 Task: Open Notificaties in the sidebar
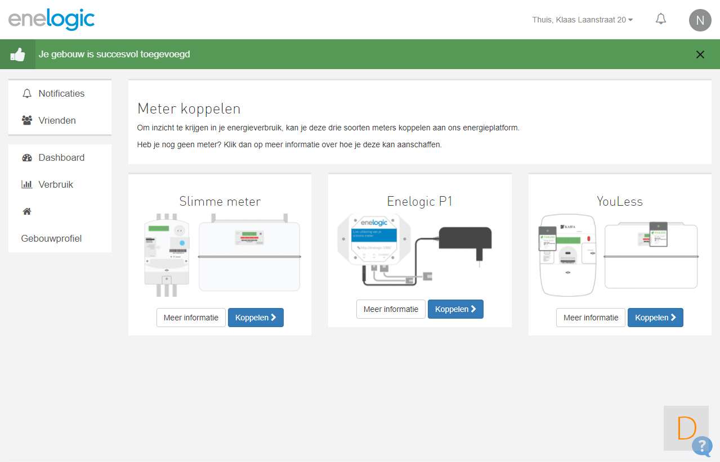click(61, 93)
